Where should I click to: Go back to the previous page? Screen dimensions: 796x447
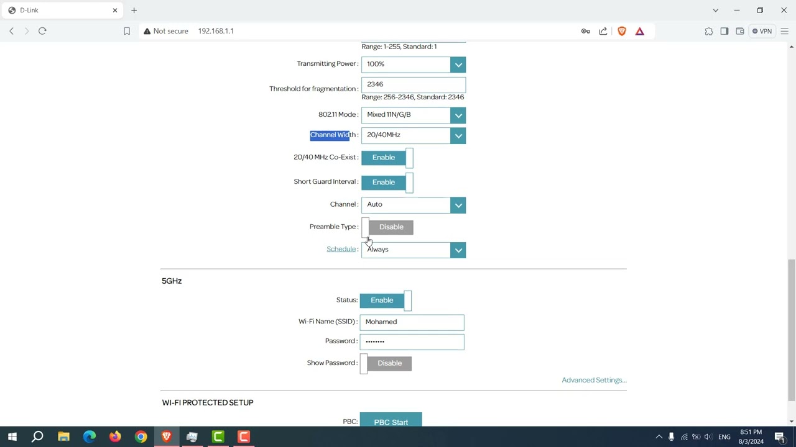pos(11,31)
